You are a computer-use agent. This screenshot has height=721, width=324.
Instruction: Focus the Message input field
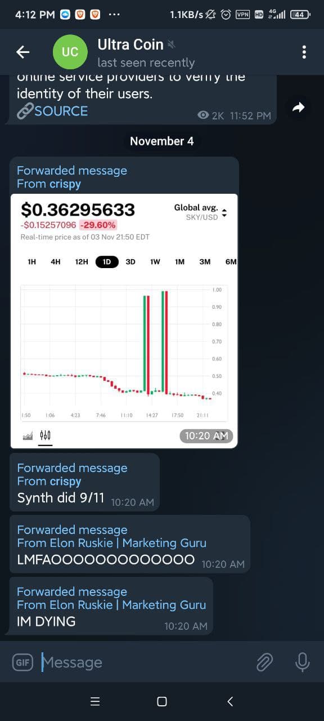point(143,662)
